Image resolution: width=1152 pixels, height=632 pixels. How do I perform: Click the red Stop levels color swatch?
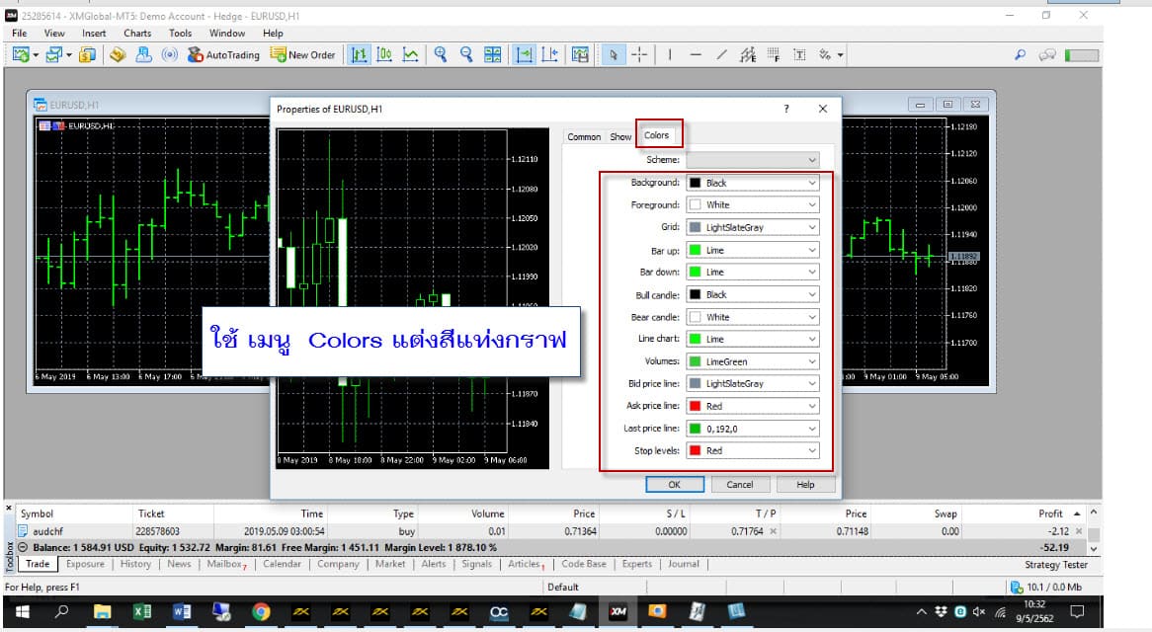tap(695, 450)
